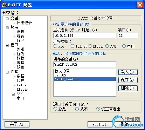Click the 打开(O) button
145x130 pixels.
click(100, 124)
